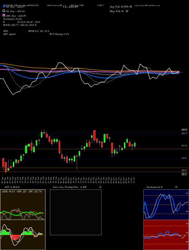189x250 pixels.
Task: Click the 'Stochastics: 54.34' readout
Action: [12, 19]
